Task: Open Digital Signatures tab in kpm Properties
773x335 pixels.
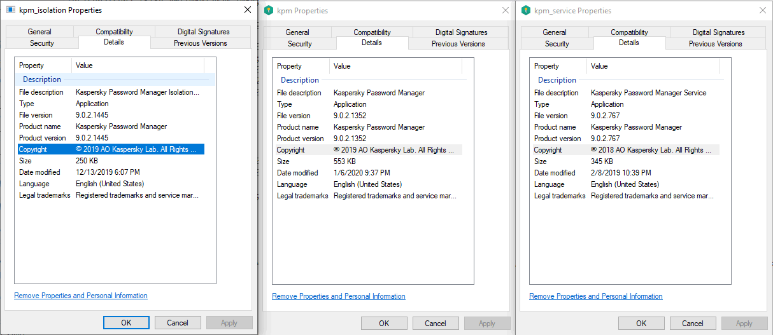Action: pyautogui.click(x=462, y=32)
